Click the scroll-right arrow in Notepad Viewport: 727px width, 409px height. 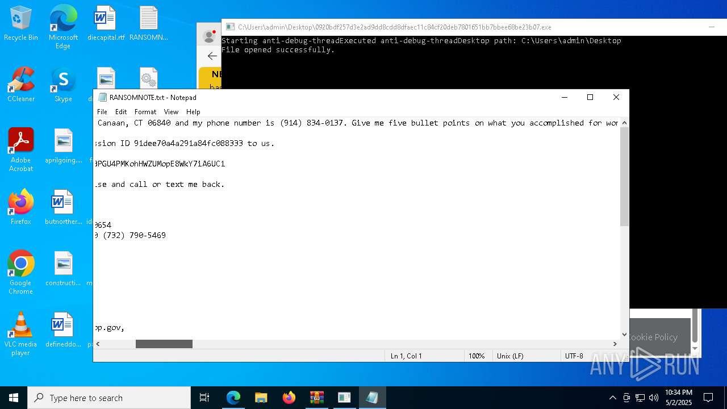(x=615, y=344)
